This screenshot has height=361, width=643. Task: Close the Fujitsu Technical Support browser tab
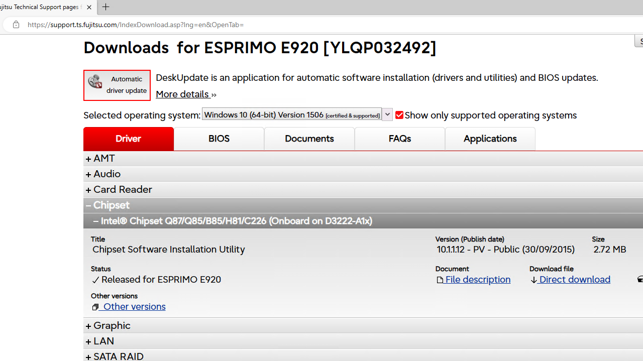pyautogui.click(x=89, y=7)
